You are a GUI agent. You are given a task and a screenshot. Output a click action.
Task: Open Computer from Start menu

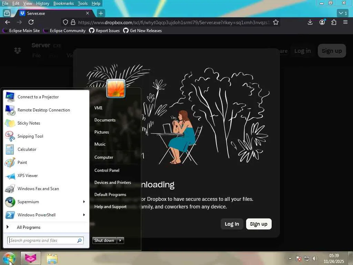click(x=103, y=157)
